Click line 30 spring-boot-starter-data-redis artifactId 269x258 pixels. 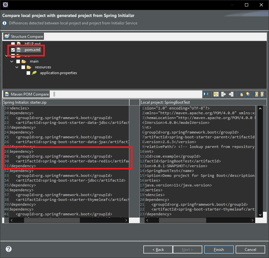tap(72, 161)
